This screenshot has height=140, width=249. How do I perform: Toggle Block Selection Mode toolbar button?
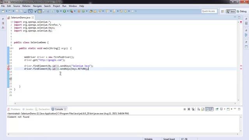point(48,11)
